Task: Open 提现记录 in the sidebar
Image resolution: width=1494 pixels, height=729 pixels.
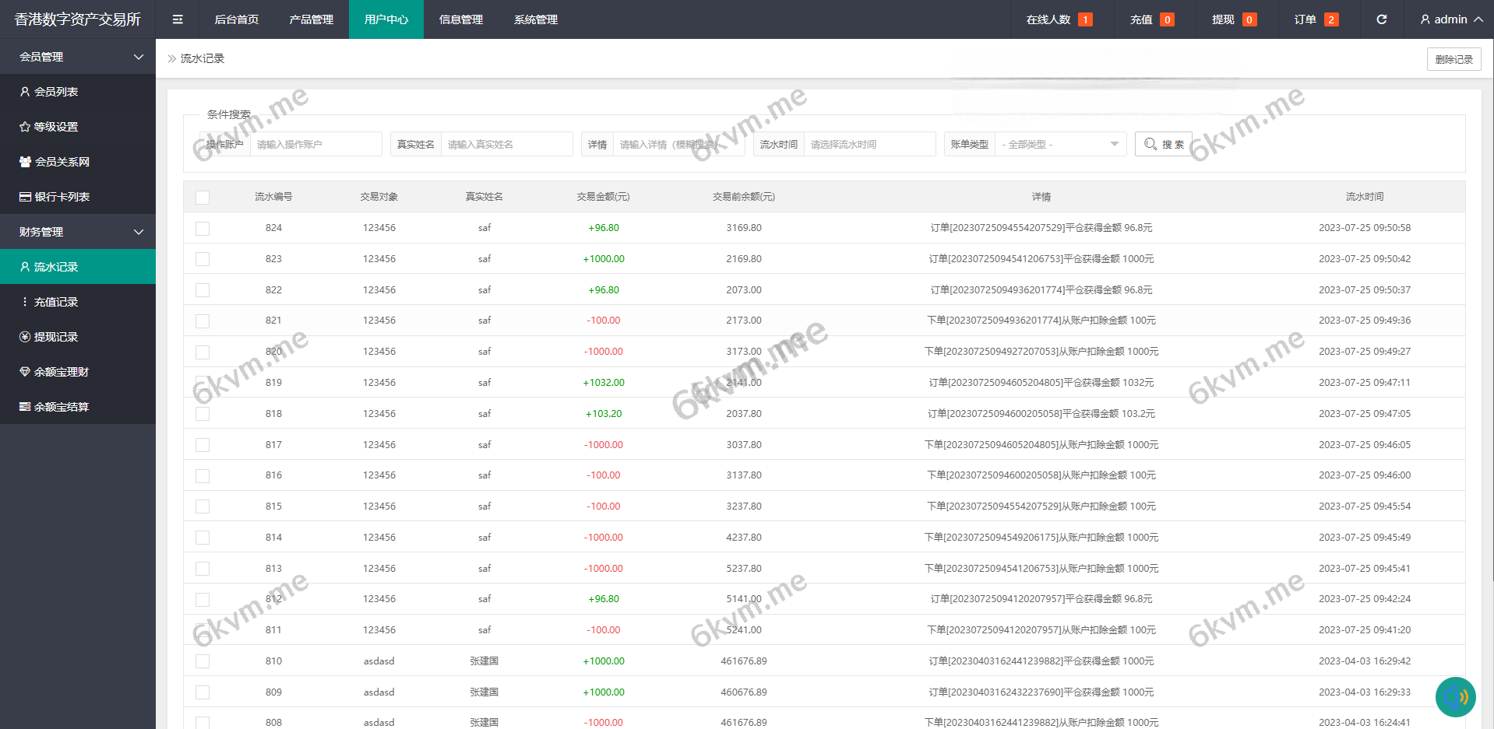Action: (x=56, y=337)
